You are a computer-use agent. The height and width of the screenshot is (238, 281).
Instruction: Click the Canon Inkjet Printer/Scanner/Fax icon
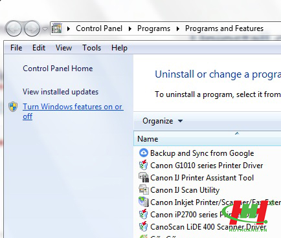click(143, 202)
